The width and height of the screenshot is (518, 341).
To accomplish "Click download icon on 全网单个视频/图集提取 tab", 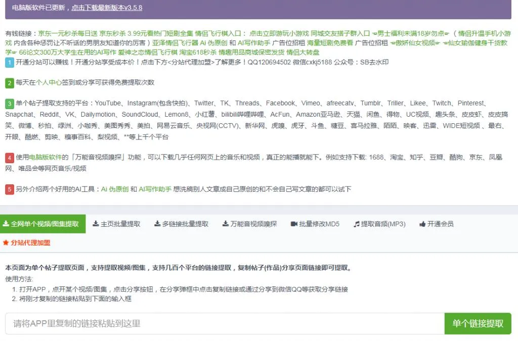I will pos(6,224).
